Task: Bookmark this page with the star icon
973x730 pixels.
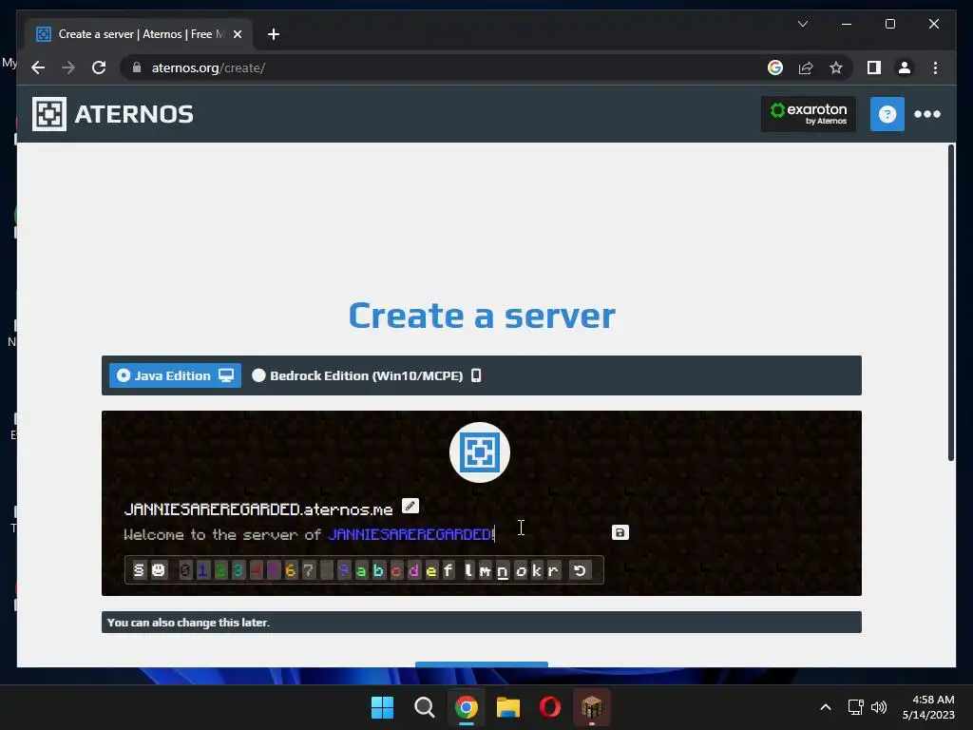Action: click(836, 67)
